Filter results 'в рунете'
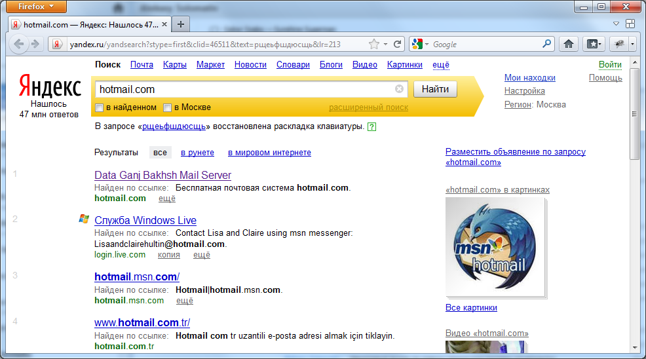This screenshot has width=646, height=359. [197, 153]
